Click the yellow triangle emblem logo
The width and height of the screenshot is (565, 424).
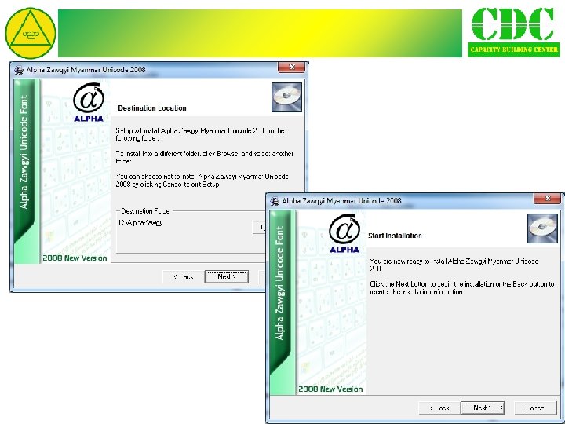pos(31,33)
